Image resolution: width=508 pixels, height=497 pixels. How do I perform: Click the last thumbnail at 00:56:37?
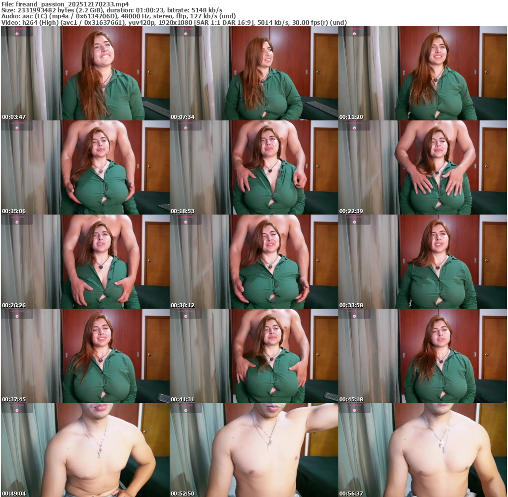[x=423, y=449]
